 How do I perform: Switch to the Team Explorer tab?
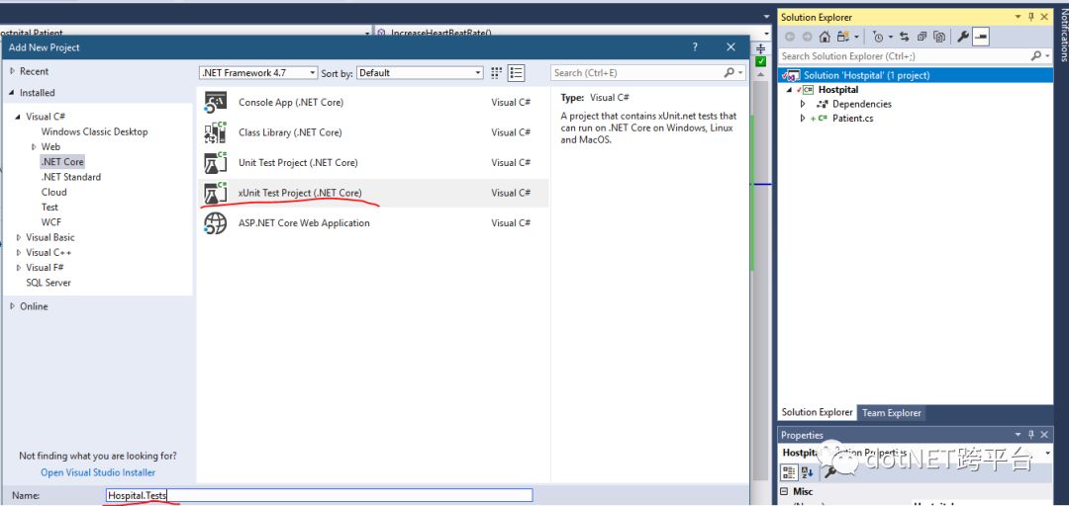click(x=891, y=413)
